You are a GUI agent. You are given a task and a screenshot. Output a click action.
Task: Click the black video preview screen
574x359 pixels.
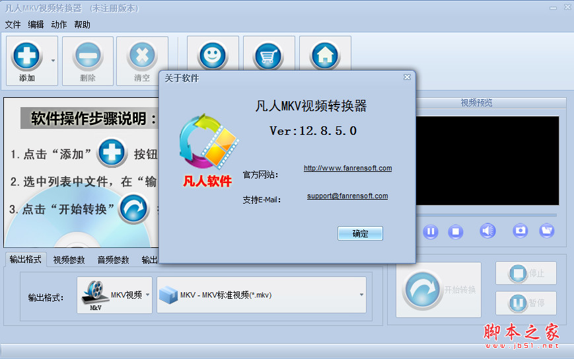487,161
